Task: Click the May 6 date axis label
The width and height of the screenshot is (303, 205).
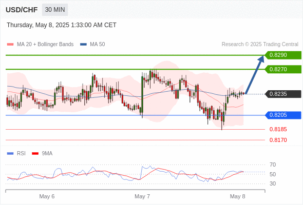Action: point(47,196)
